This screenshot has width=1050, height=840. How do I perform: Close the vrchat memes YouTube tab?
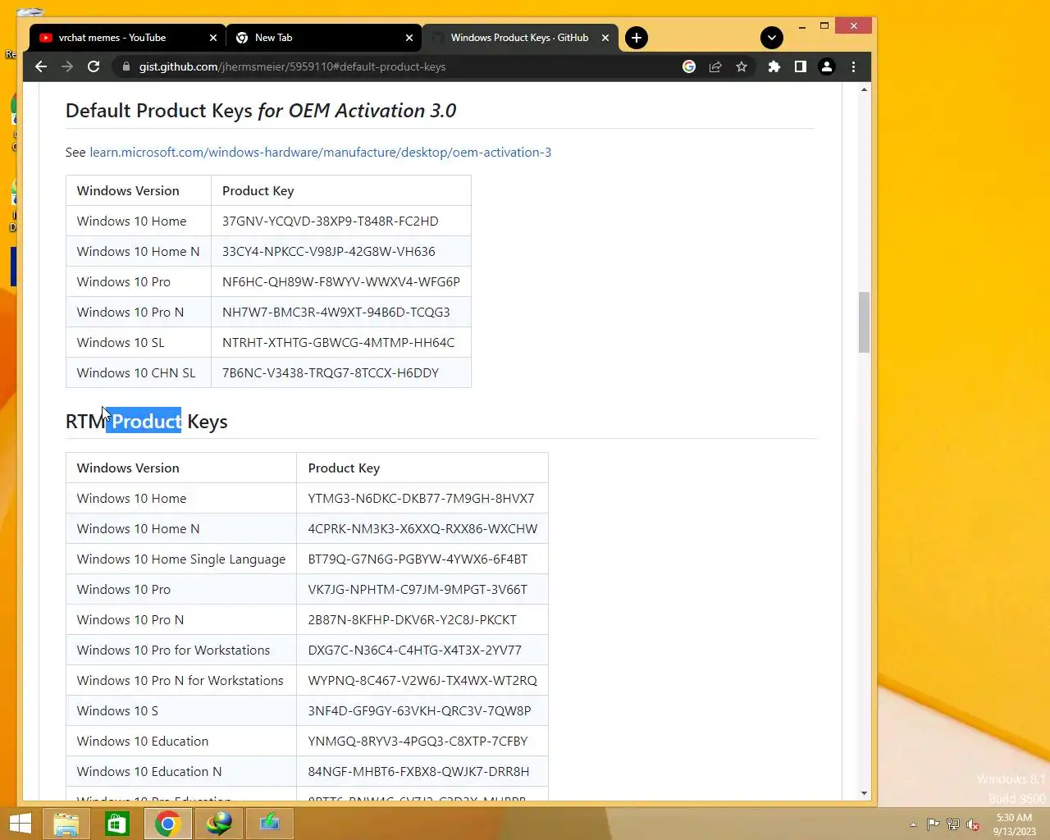tap(213, 38)
